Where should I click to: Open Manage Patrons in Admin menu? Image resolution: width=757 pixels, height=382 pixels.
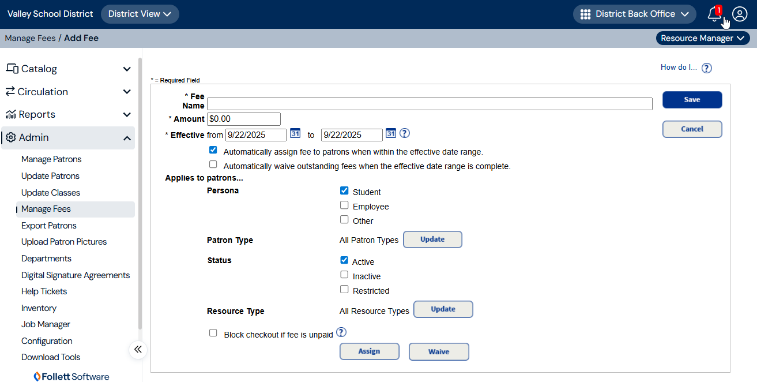(x=51, y=159)
